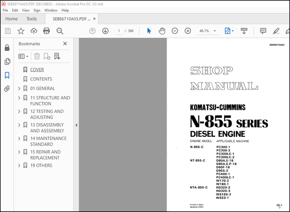
Task: Open the comment tool icon
Action: coord(263,31)
